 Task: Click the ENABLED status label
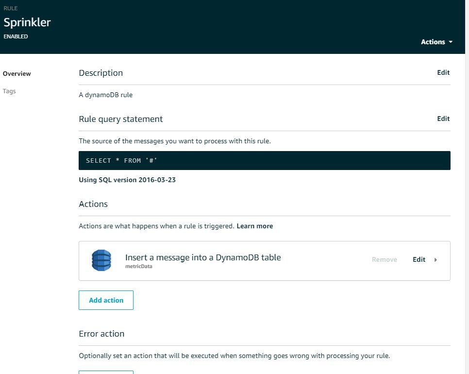(x=16, y=36)
